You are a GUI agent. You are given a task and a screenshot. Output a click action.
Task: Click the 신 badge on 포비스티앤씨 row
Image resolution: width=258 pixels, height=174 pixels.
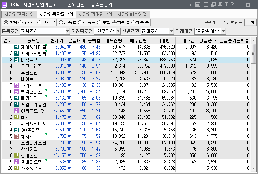16,54
